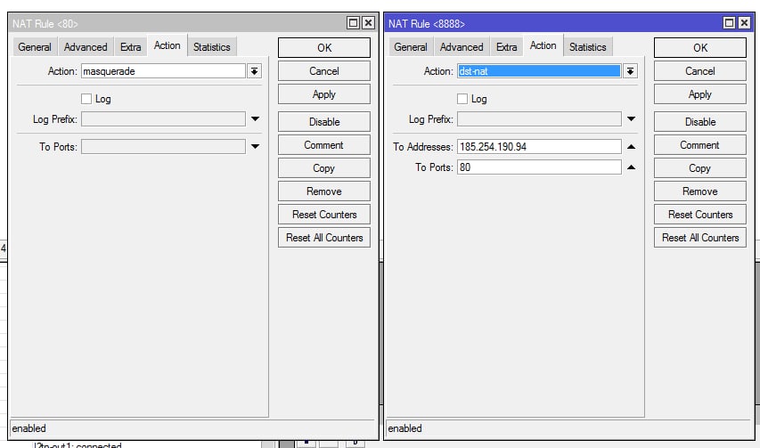Expand Log Prefix field in NAT Rule <80>

pos(255,118)
